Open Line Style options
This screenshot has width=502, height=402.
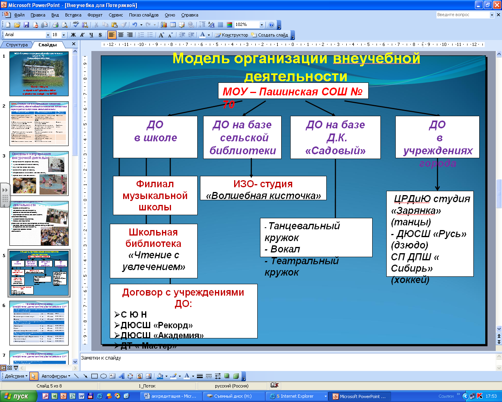[x=200, y=376]
